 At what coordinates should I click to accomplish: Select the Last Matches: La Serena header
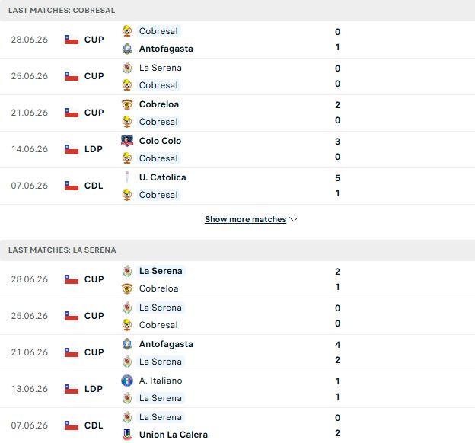[62, 250]
